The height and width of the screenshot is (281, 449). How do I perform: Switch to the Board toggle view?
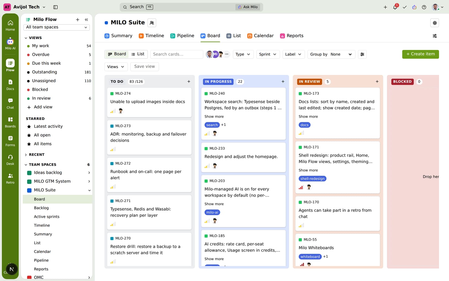tap(117, 54)
